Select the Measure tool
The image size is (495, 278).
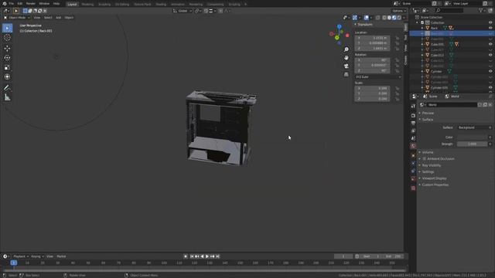pyautogui.click(x=7, y=97)
